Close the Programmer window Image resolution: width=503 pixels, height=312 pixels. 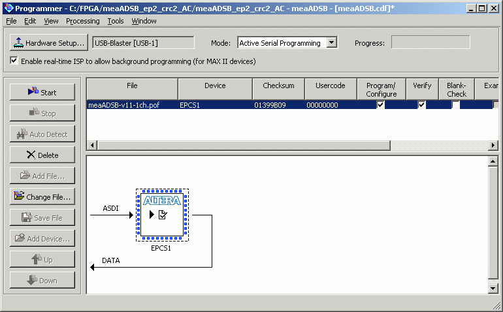(x=494, y=8)
